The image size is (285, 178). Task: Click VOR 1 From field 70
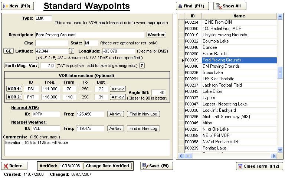tap(69, 89)
